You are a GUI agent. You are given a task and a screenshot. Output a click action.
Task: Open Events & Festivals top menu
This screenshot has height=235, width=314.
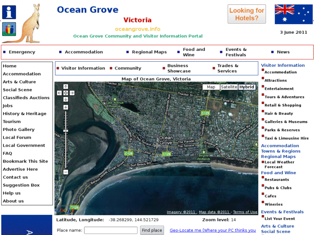point(236,52)
